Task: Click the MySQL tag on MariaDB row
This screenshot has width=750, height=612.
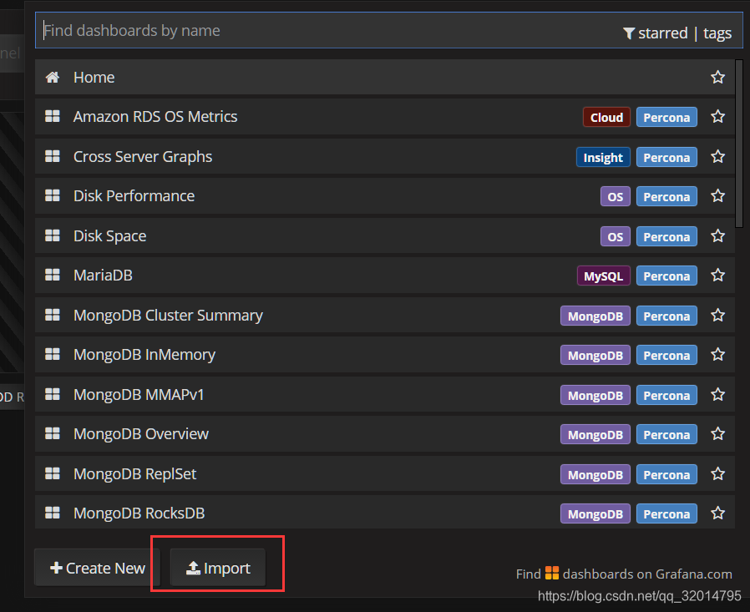Action: click(x=604, y=276)
